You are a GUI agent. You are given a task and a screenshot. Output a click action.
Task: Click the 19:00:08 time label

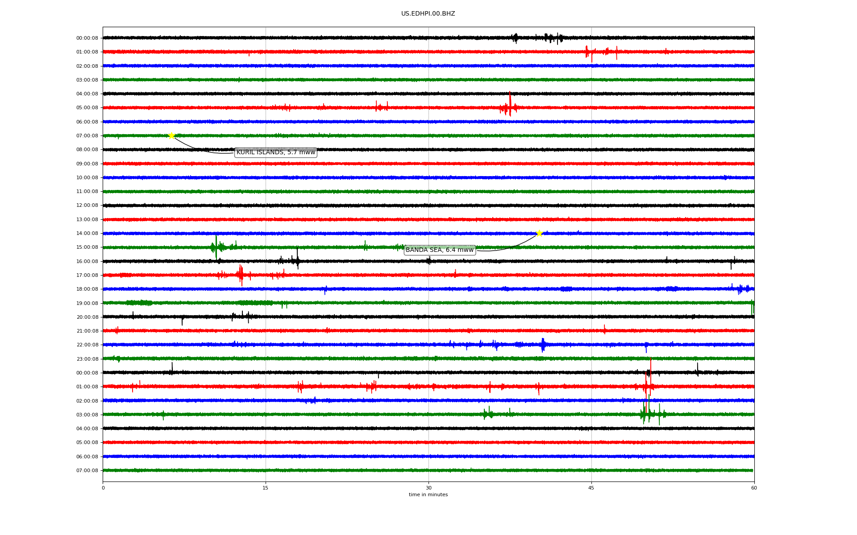pyautogui.click(x=87, y=303)
